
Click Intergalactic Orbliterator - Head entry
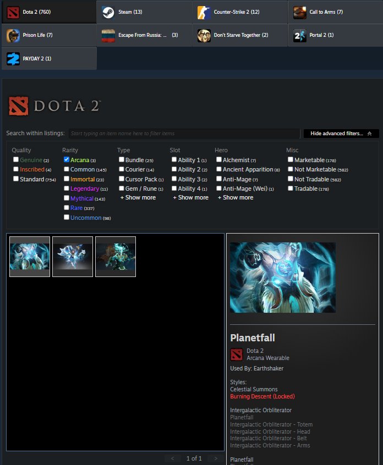(270, 431)
